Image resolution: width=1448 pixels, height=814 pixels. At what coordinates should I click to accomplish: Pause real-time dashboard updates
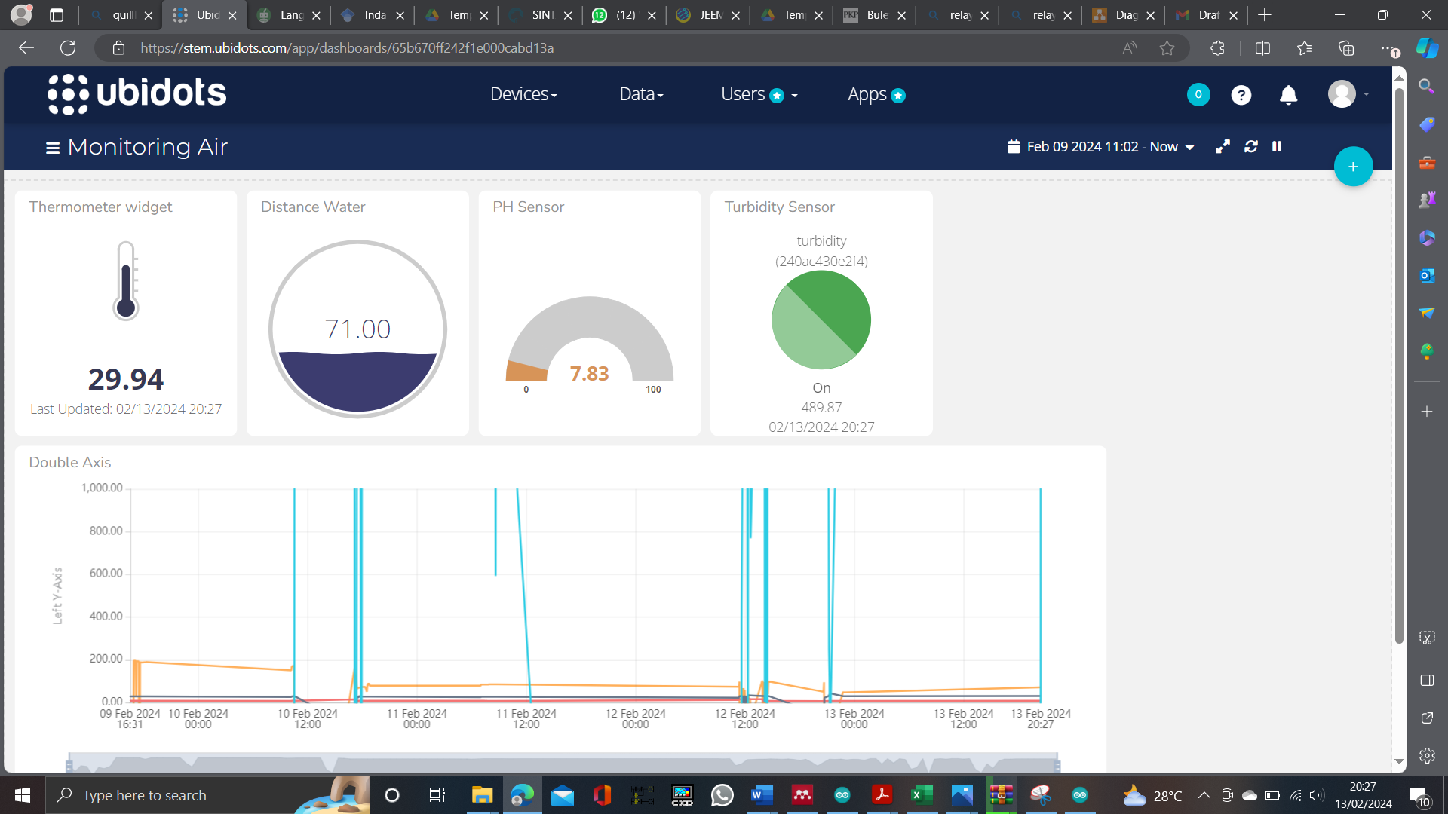pos(1277,147)
